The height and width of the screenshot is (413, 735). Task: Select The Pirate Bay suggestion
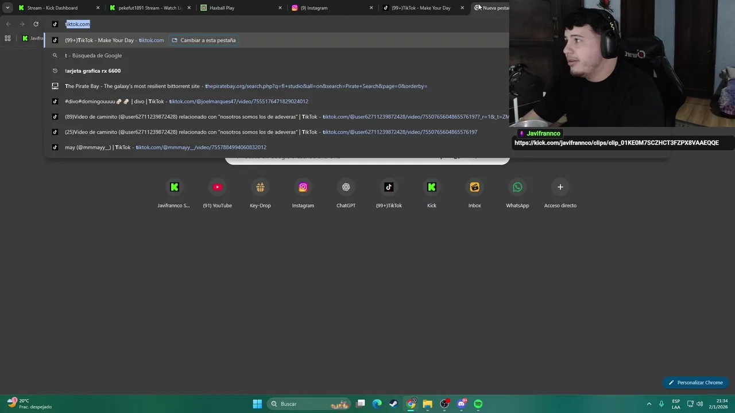pos(277,86)
